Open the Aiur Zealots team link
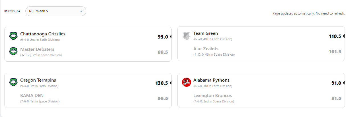 [x=206, y=49]
